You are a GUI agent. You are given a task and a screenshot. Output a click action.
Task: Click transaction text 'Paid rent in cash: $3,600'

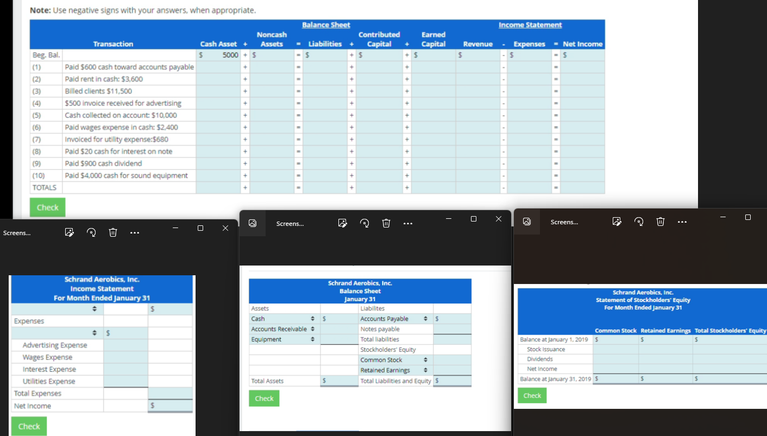click(104, 79)
